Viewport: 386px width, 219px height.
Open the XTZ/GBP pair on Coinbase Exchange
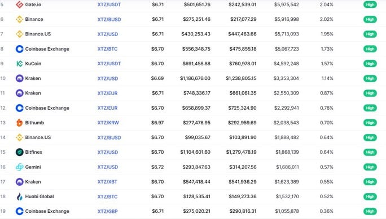[x=108, y=211]
